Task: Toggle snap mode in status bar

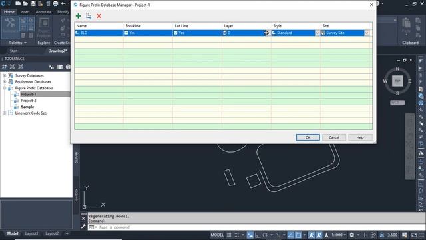Action: coord(237,235)
